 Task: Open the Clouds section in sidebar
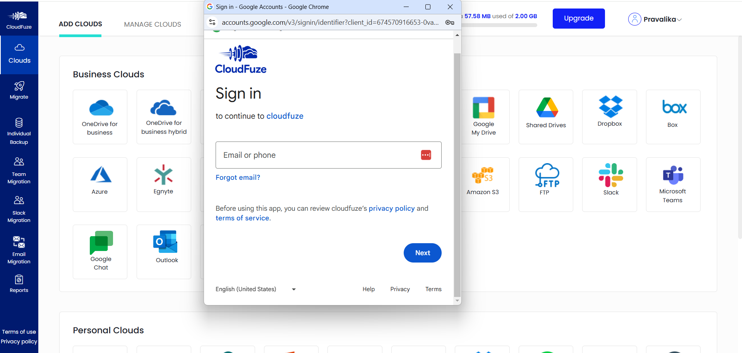pyautogui.click(x=19, y=55)
